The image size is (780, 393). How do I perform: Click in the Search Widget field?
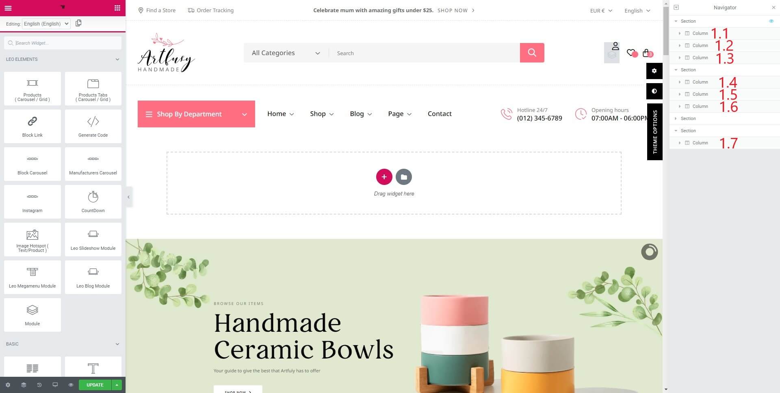click(x=63, y=43)
